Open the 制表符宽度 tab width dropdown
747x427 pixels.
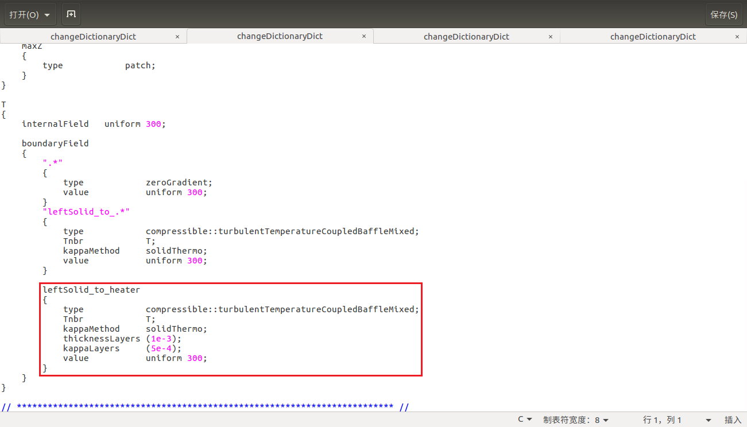coord(575,420)
